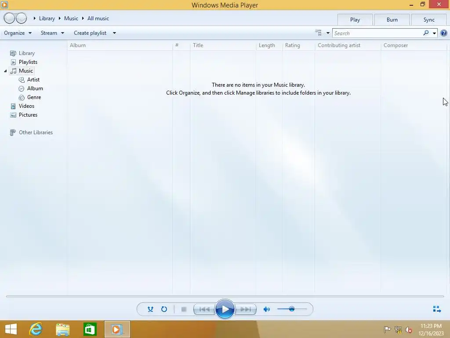Expand View options dropdown arrow
Screen dimensions: 450x338
[x=328, y=33]
